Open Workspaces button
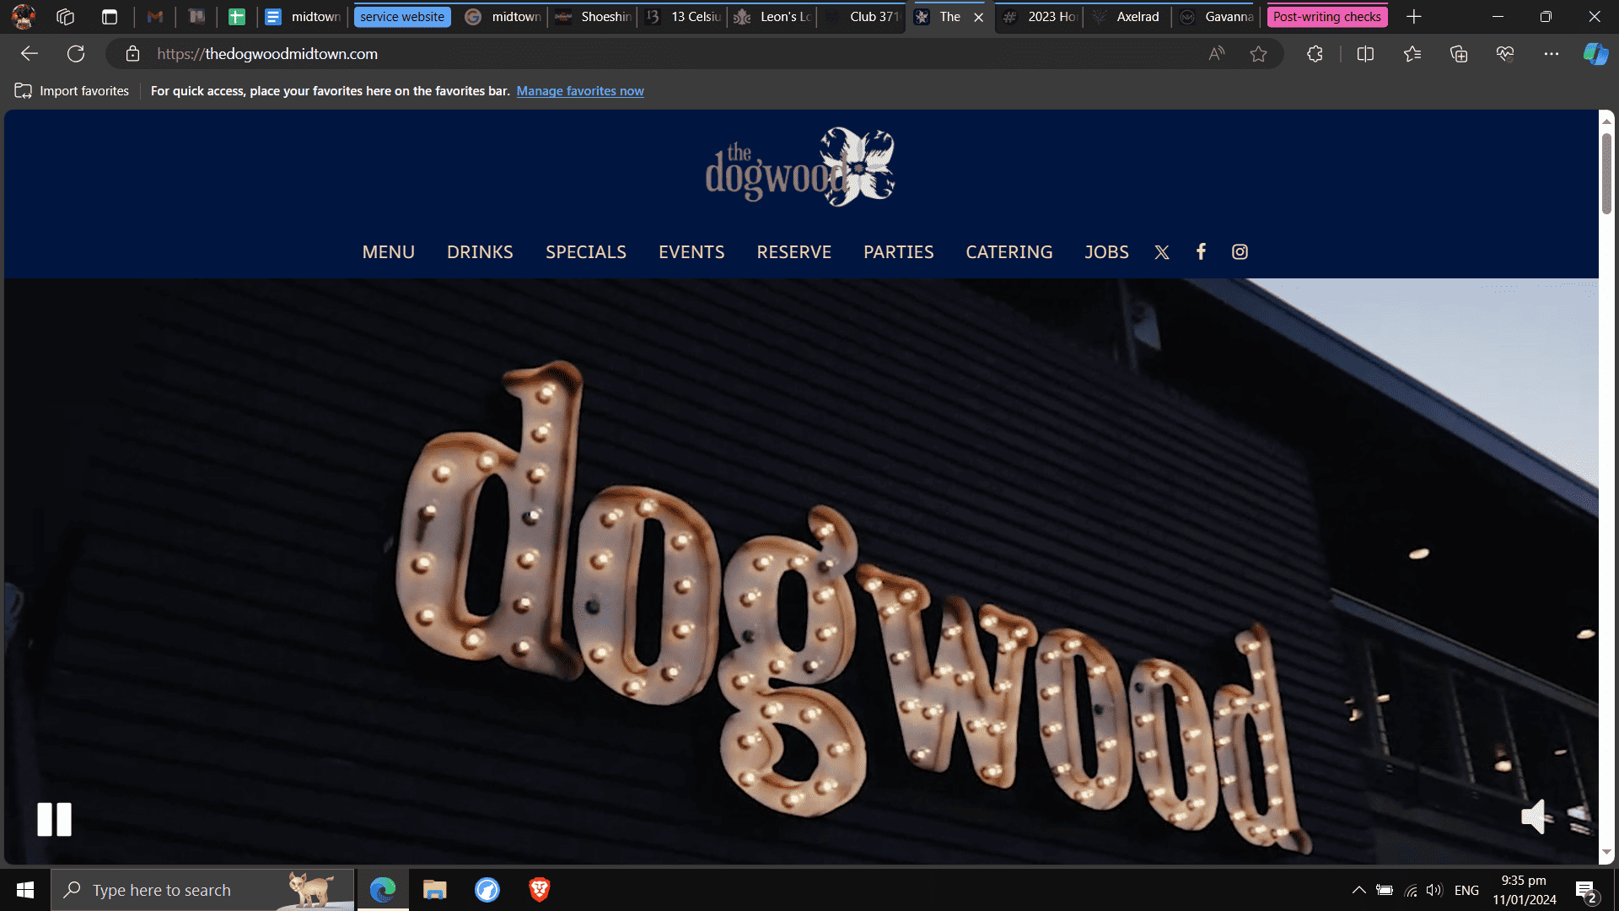 66,17
